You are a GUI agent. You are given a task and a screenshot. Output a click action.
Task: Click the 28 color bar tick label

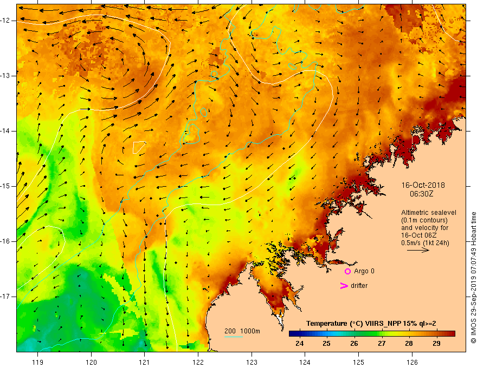(409, 344)
